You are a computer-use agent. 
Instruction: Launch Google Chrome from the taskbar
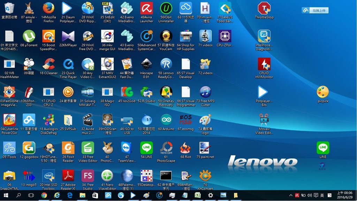tap(44, 195)
